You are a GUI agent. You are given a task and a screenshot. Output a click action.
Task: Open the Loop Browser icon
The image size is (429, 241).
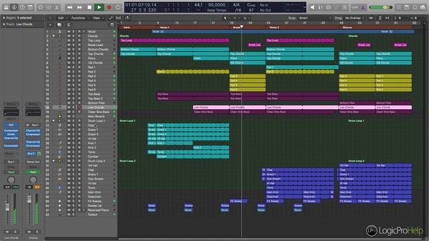(x=415, y=7)
